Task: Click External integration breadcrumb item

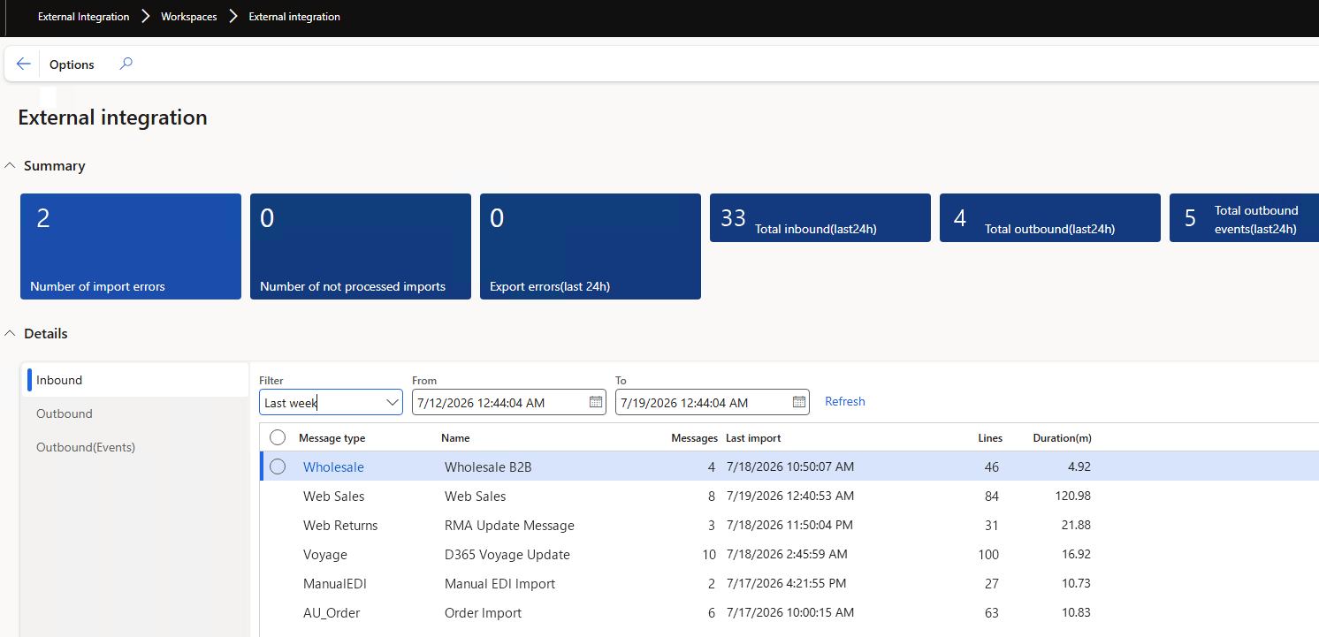Action: tap(294, 17)
